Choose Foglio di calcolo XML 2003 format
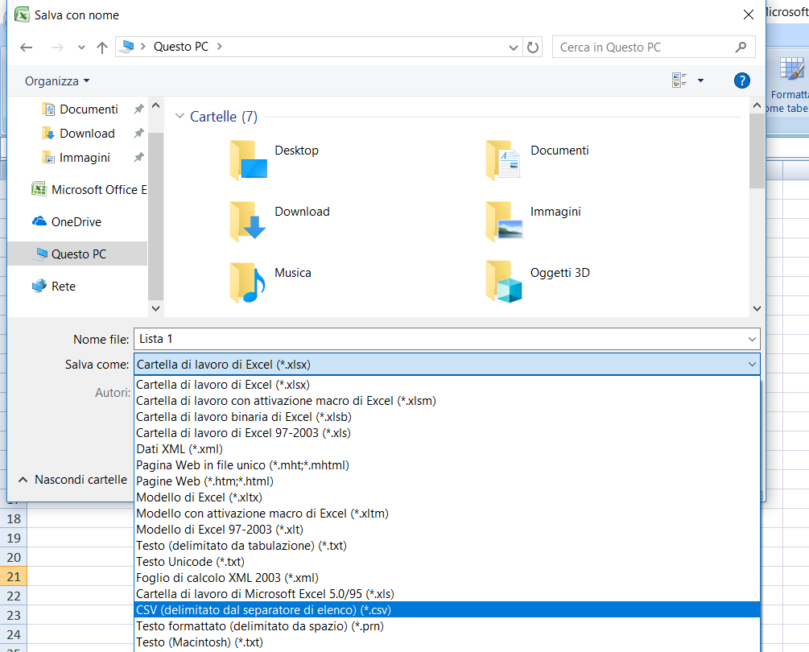Viewport: 809px width, 652px height. coord(447,578)
